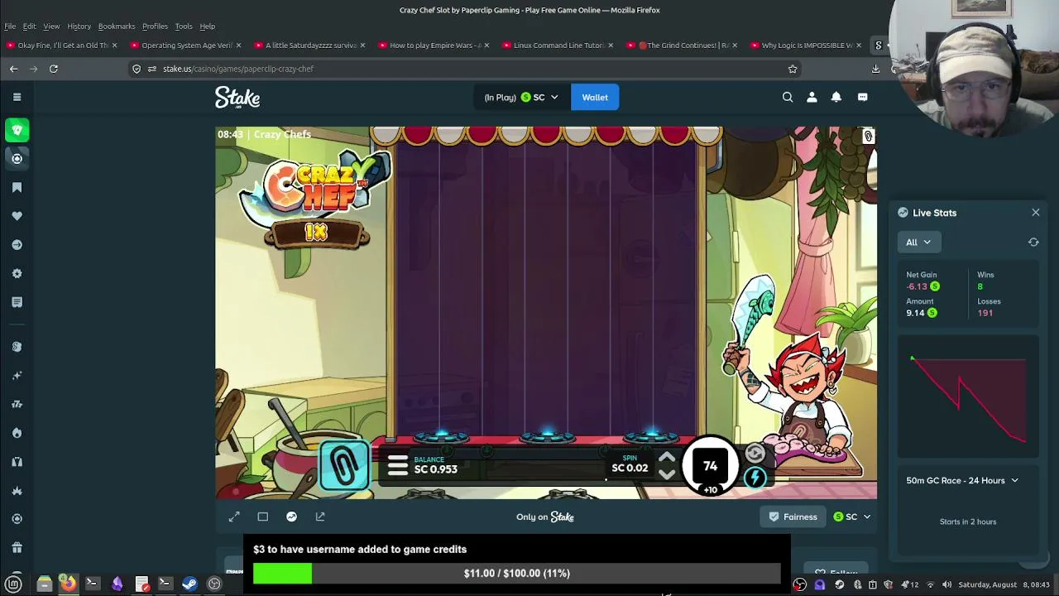Open the View menu
The image size is (1059, 596).
[51, 26]
